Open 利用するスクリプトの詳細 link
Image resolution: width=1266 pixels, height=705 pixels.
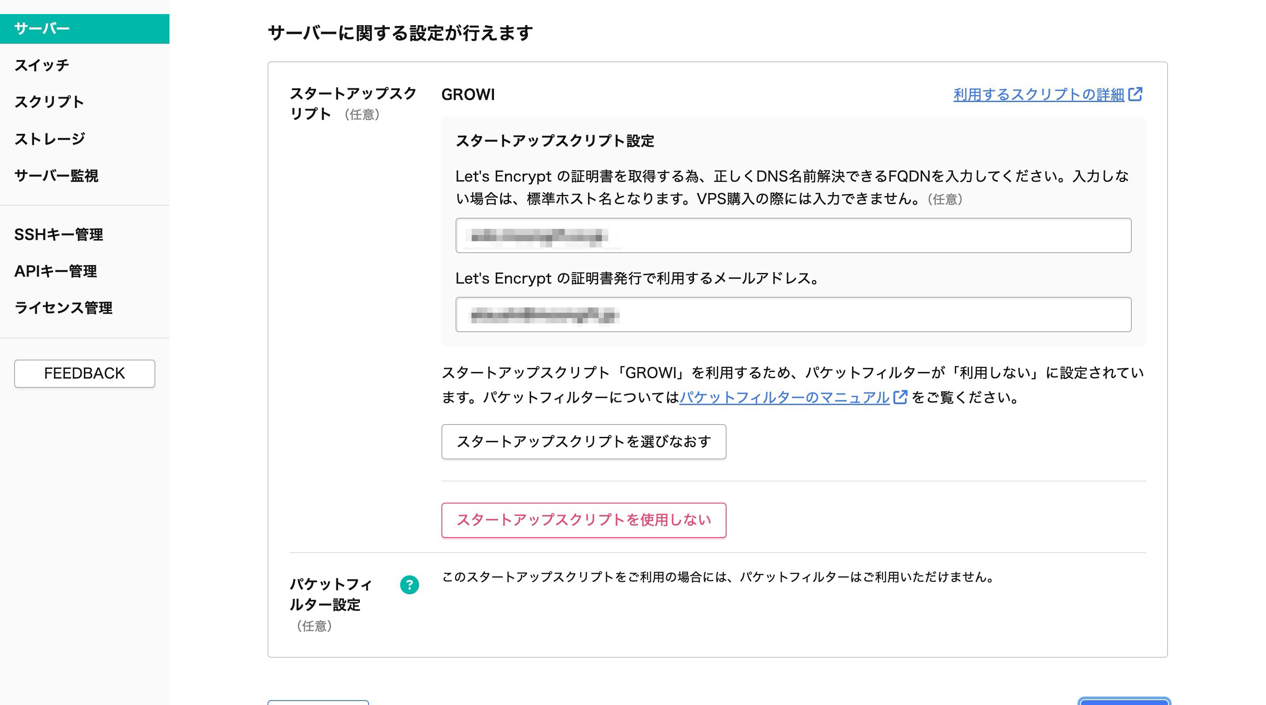point(1039,95)
